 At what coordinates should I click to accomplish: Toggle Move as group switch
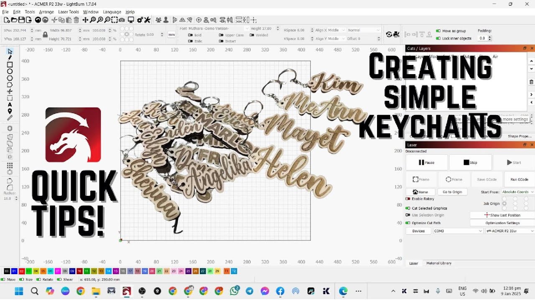point(438,31)
